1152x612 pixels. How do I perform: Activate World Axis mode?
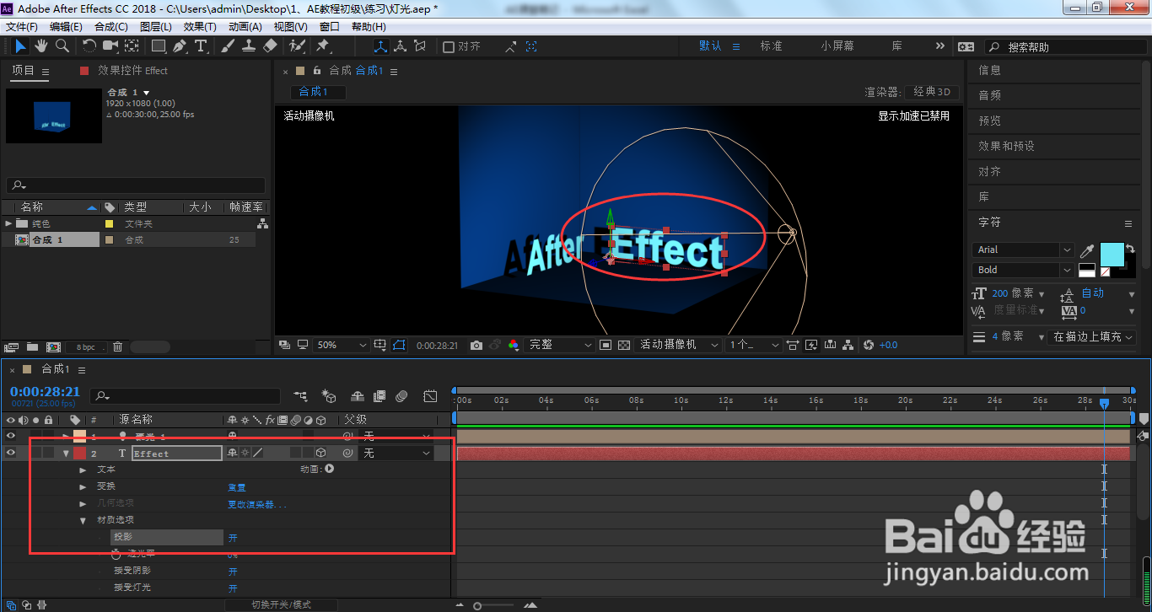pyautogui.click(x=400, y=46)
